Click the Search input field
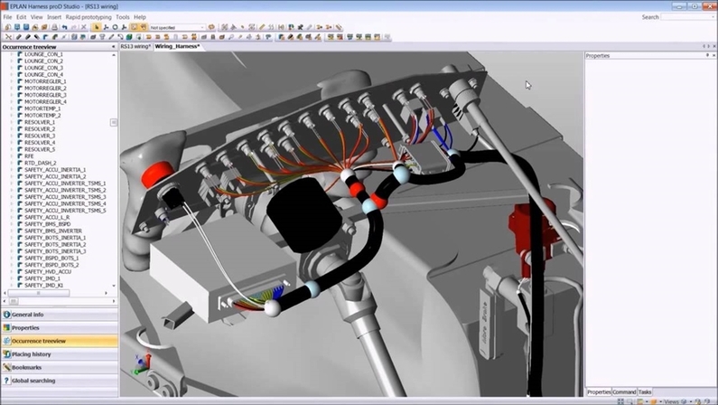This screenshot has width=718, height=405. (x=688, y=17)
